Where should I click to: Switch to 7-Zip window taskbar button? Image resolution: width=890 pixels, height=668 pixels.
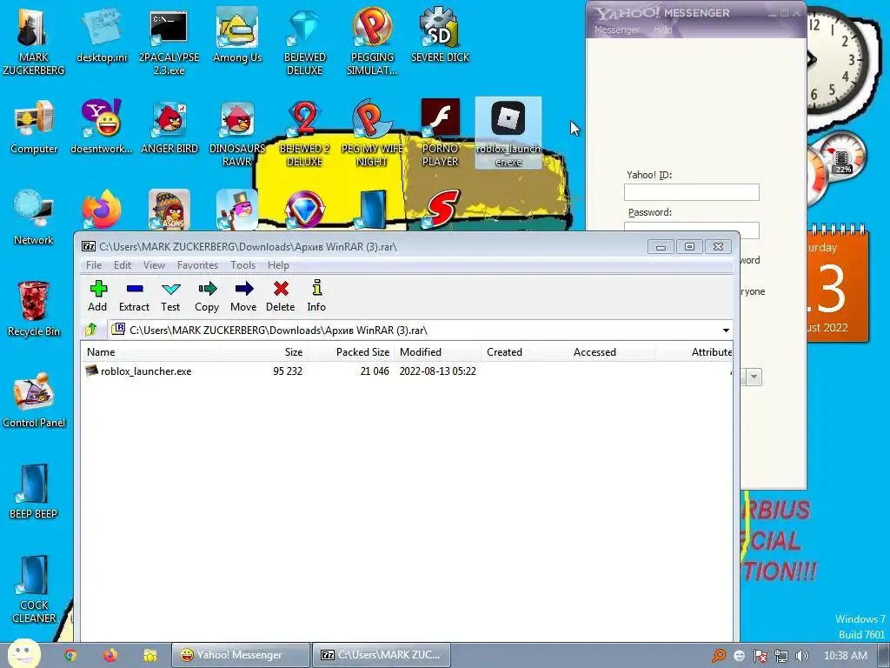tap(382, 655)
